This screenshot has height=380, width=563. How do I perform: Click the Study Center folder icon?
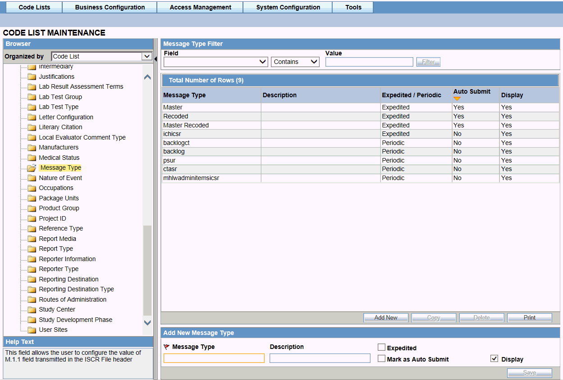[32, 310]
